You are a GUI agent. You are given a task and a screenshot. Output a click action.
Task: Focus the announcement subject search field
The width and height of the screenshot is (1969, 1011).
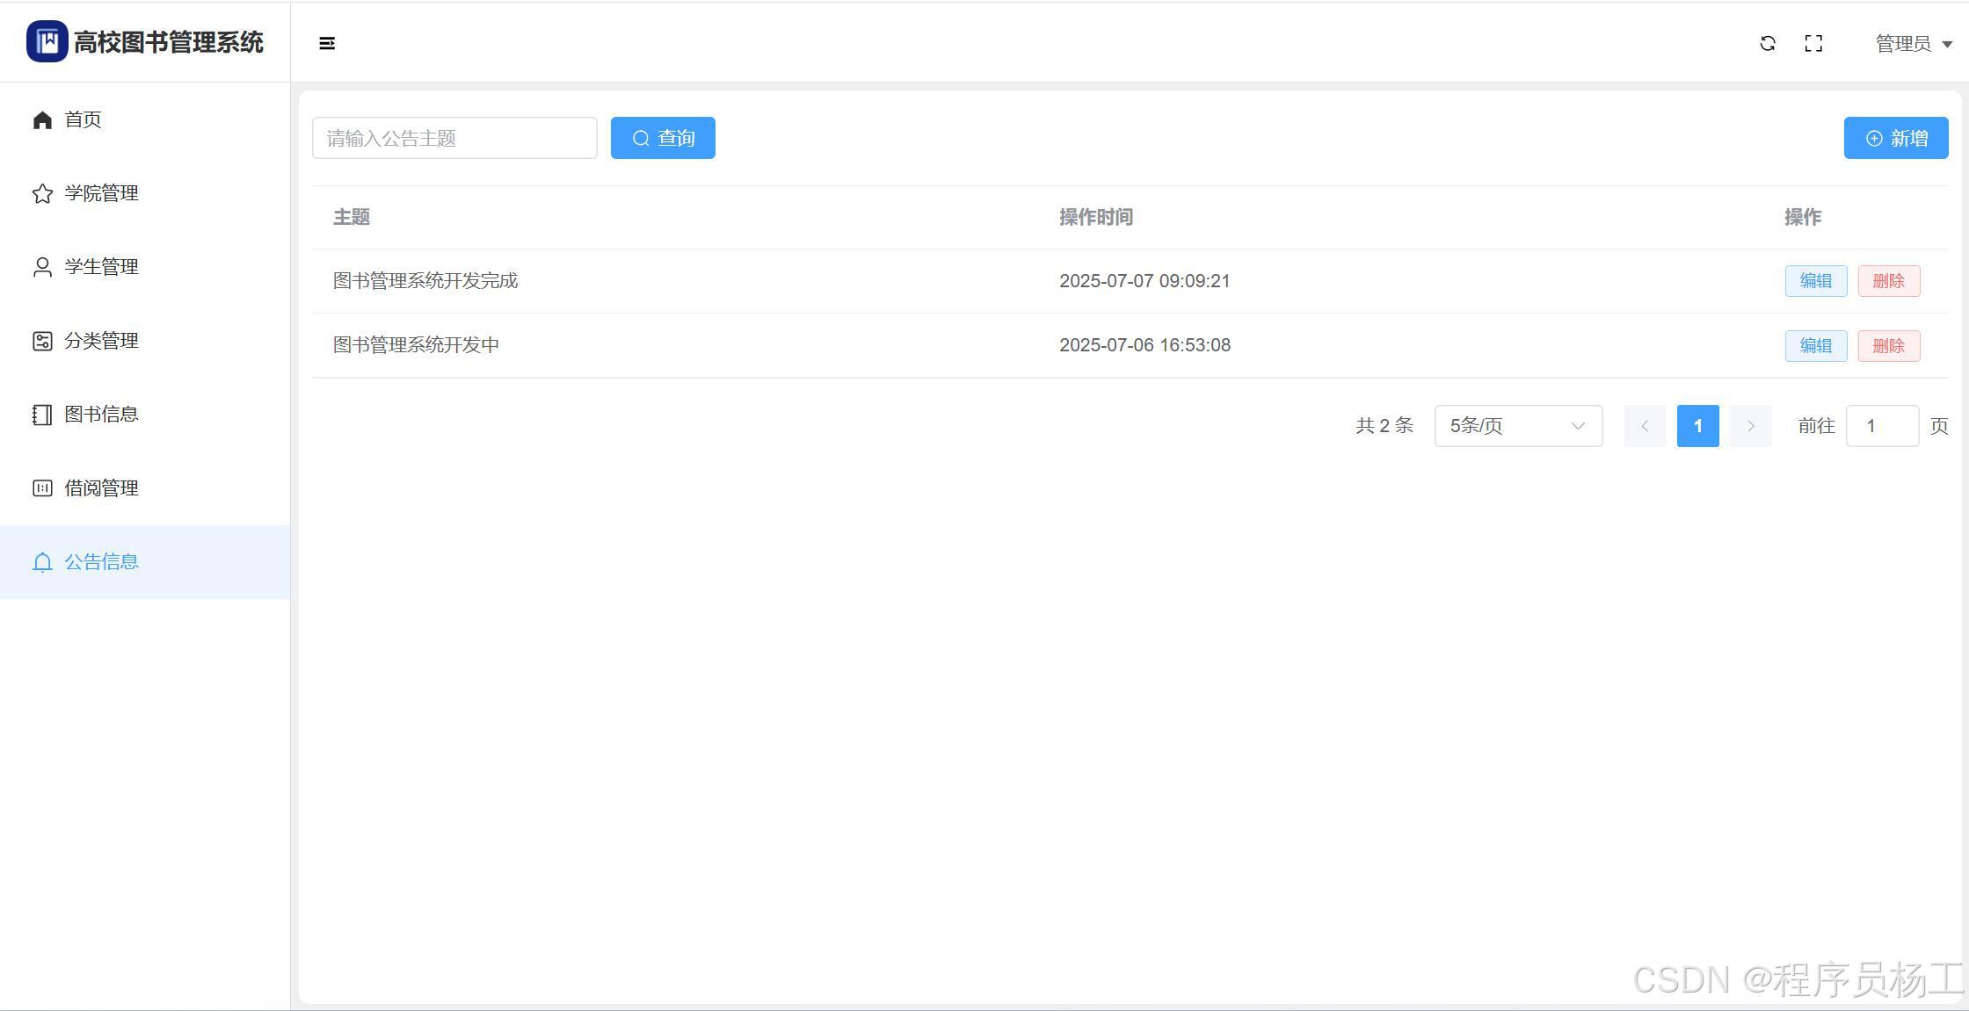(454, 138)
